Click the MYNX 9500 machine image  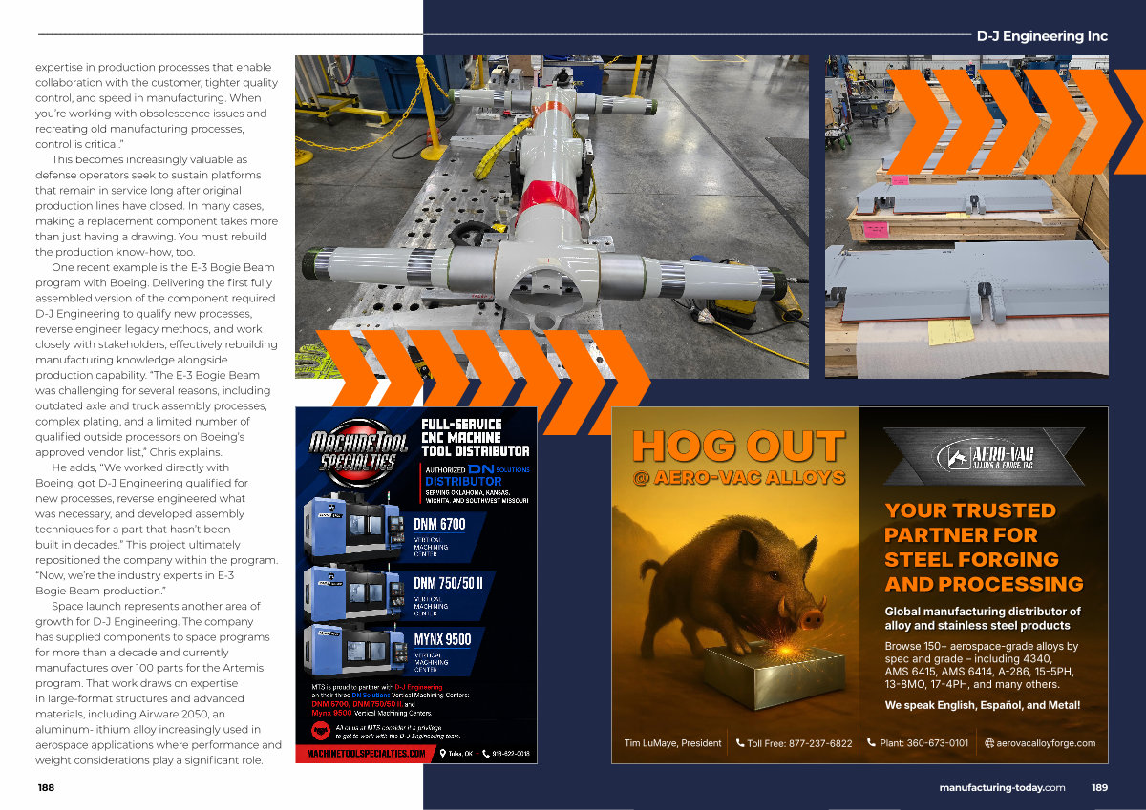click(x=356, y=650)
